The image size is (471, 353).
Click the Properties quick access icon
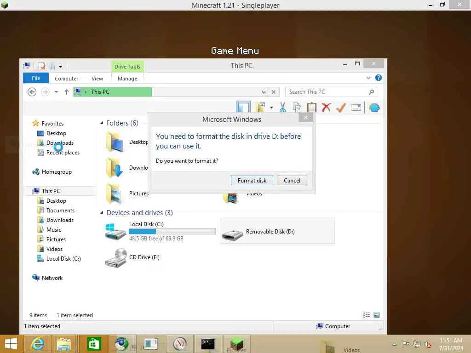(42, 65)
